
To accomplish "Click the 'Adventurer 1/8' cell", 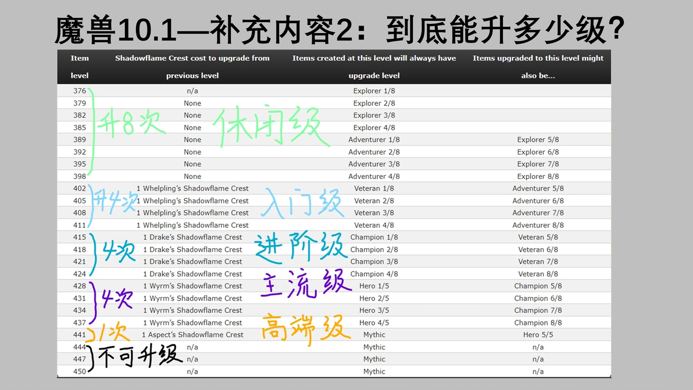I will point(374,139).
